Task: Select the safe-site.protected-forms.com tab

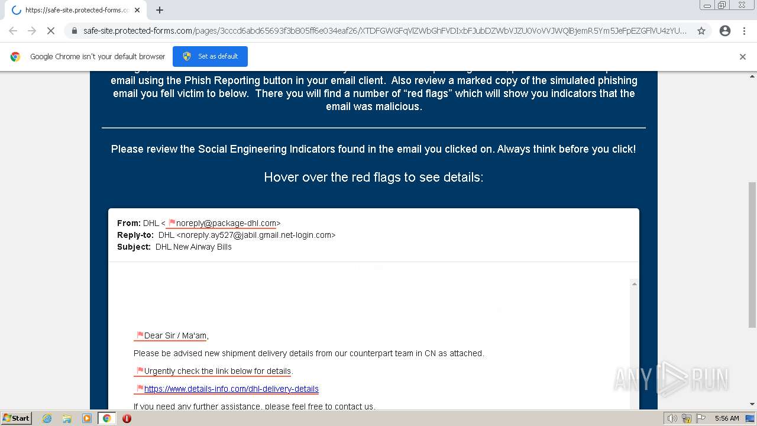Action: point(76,10)
